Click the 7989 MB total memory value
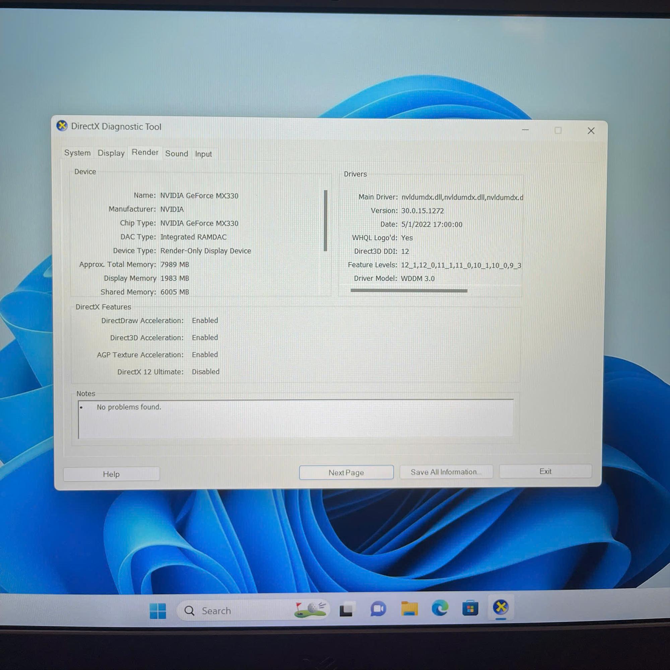 175,265
